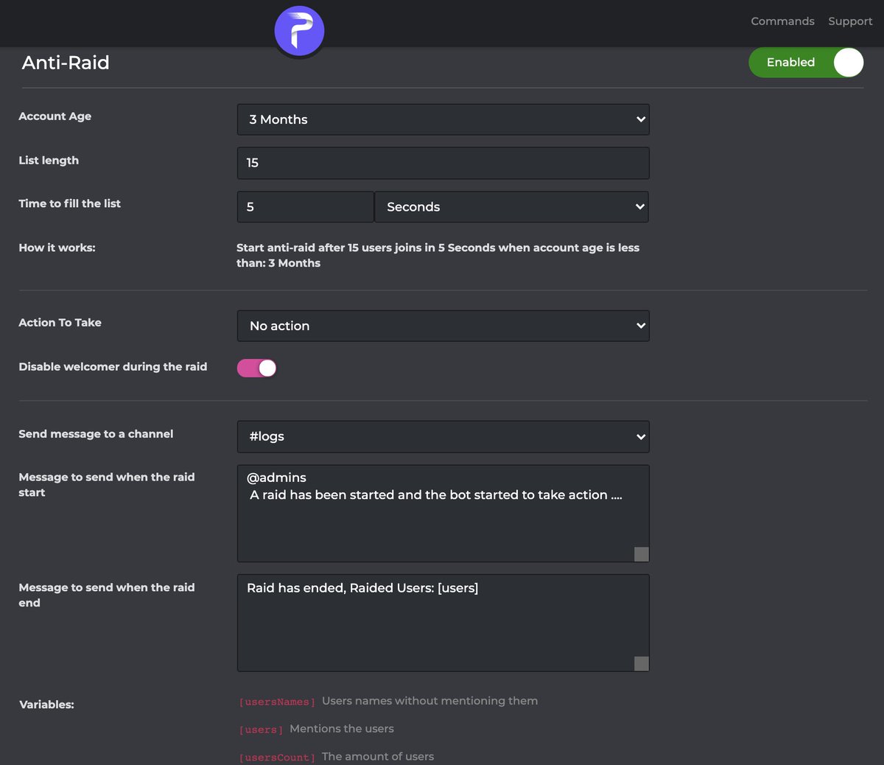Click the Time to fill the list number field
Screen dimensions: 884x765
pyautogui.click(x=305, y=207)
